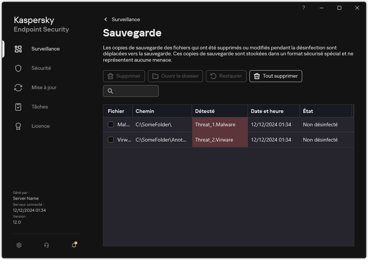Open application settings via gear icon

(x=19, y=245)
